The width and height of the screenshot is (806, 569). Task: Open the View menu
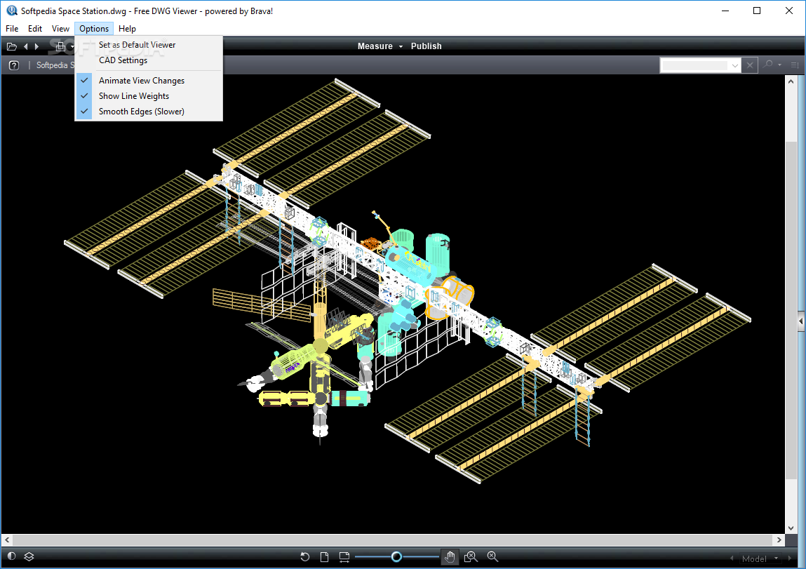coord(60,29)
